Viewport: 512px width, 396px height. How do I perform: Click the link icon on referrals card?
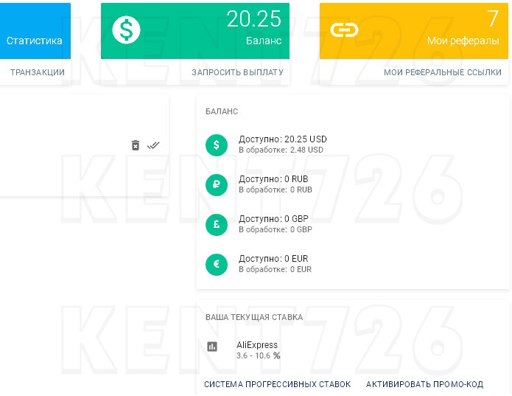pyautogui.click(x=344, y=29)
